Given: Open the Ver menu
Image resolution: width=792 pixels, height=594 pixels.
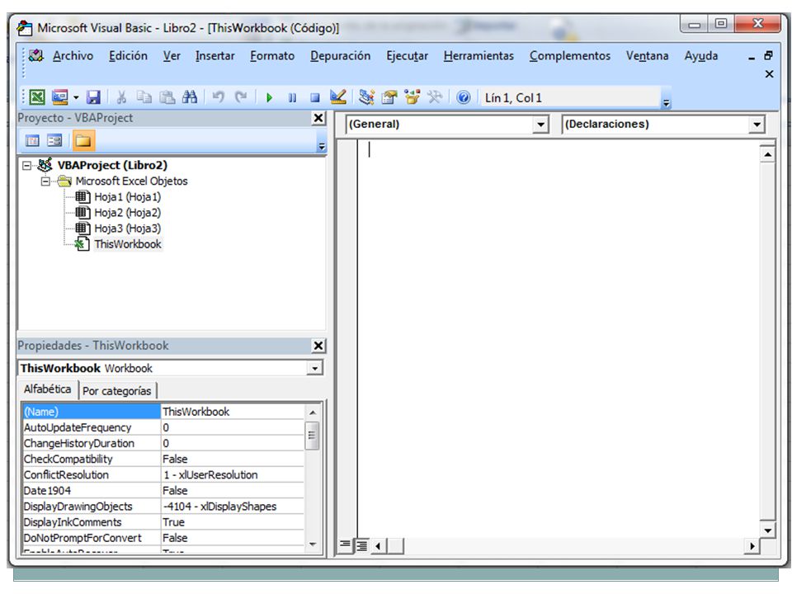Looking at the screenshot, I should click(172, 55).
